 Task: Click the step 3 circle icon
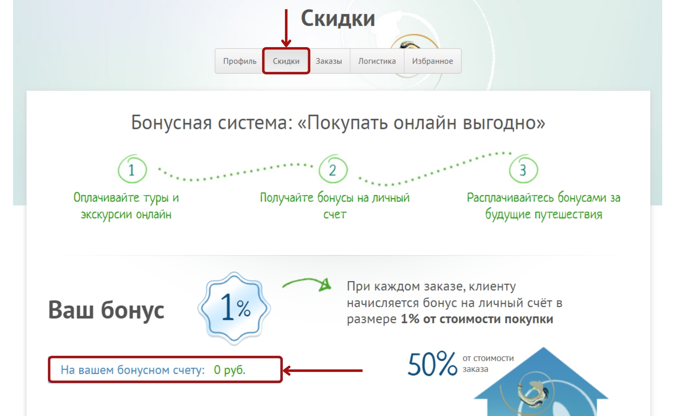(x=523, y=170)
